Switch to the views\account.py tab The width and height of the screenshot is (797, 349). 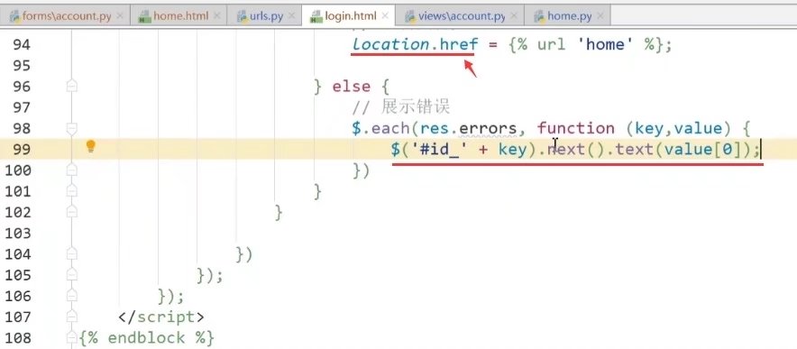point(455,16)
